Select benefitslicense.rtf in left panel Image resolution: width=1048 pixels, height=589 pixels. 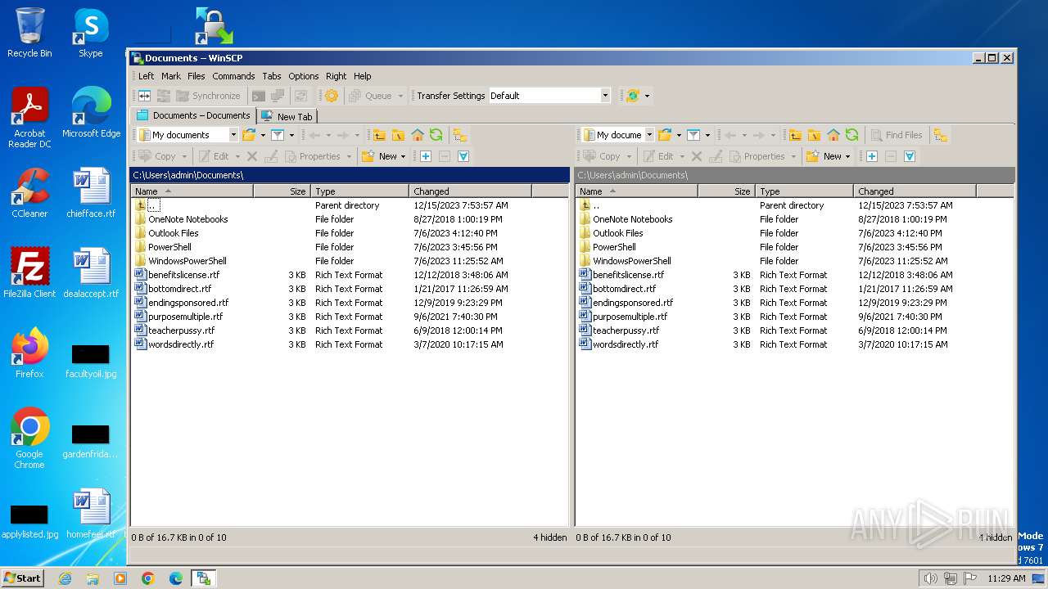[183, 275]
